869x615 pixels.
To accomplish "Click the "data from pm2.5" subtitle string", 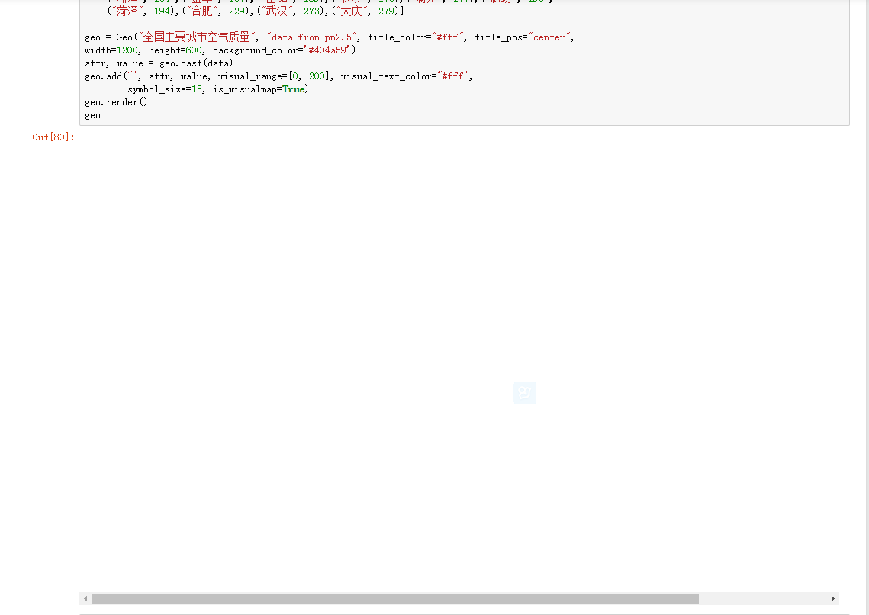I will [314, 37].
